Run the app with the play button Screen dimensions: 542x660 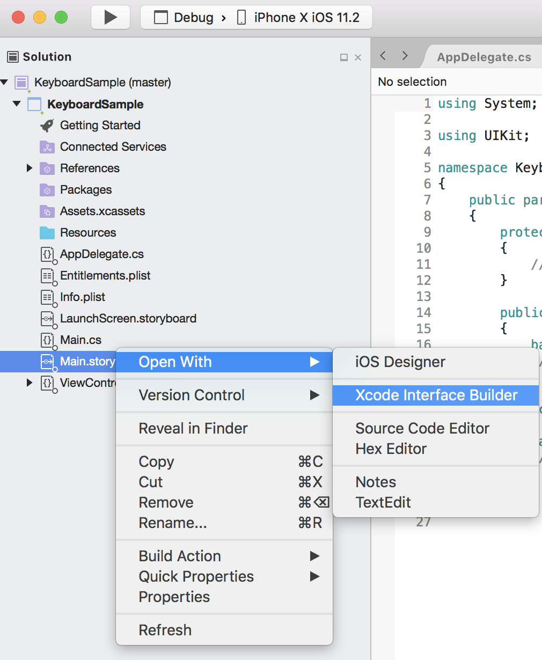111,17
